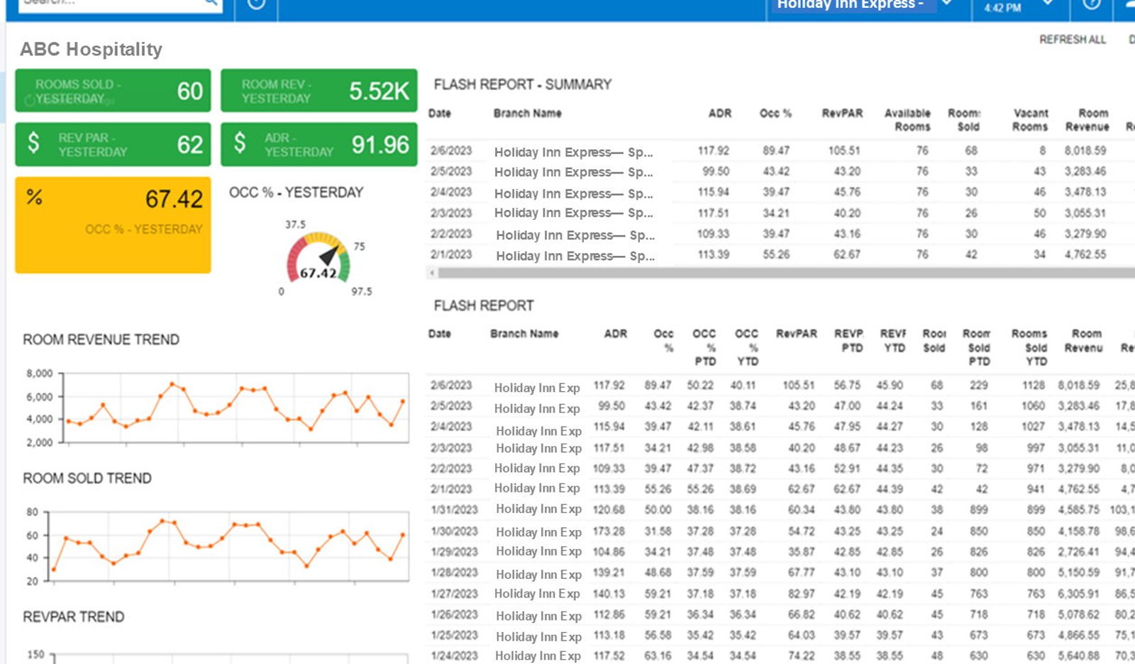Select the 1/25/2023 row in Flash Report
The height and width of the screenshot is (664, 1135).
[780, 635]
